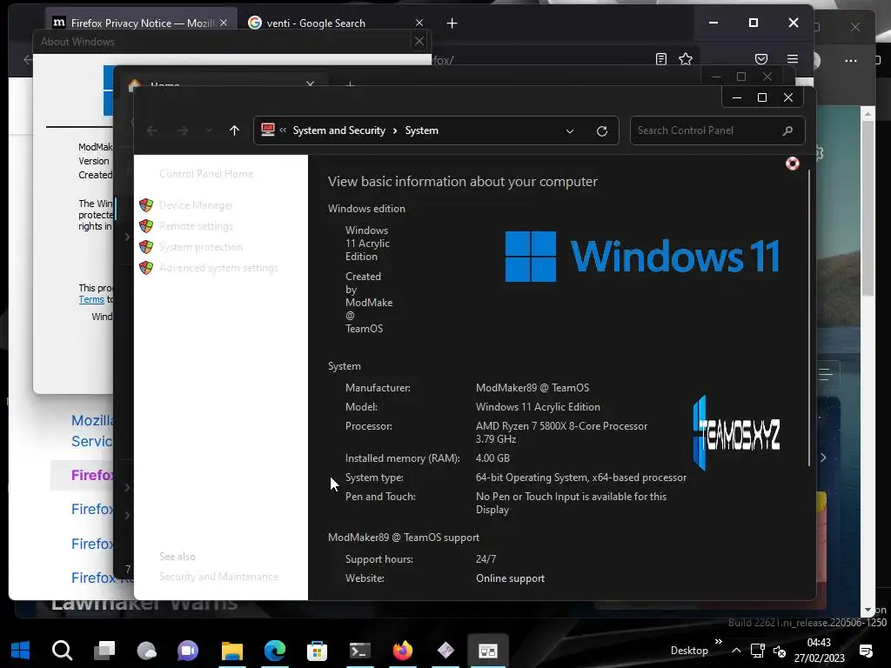Open the Windows Start menu

[x=21, y=650]
